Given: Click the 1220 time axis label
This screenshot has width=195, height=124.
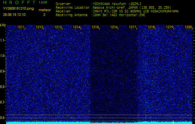Looking at the screenshot, I should (x=188, y=27).
